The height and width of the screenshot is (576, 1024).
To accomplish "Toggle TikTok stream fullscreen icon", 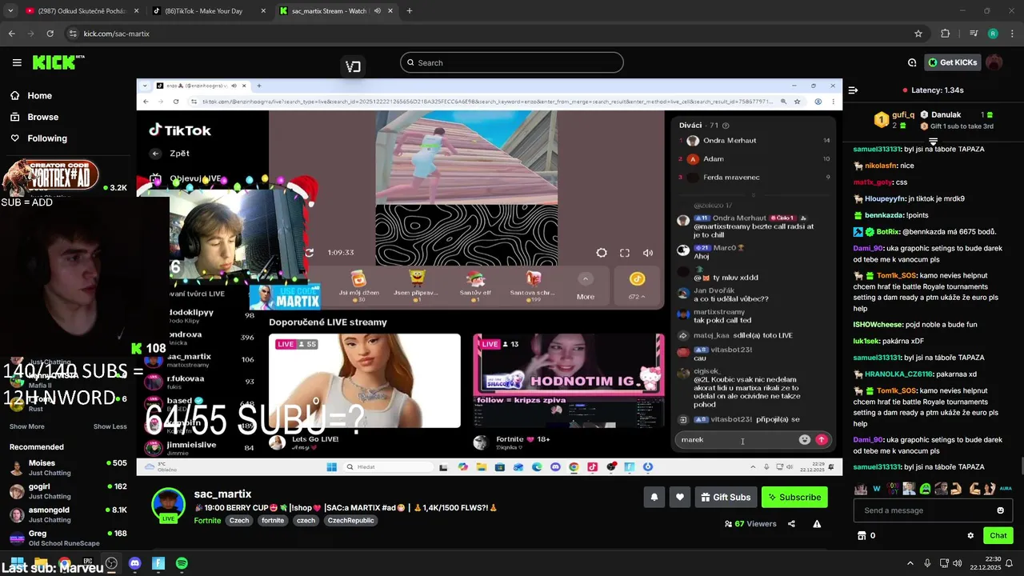I will [x=625, y=253].
